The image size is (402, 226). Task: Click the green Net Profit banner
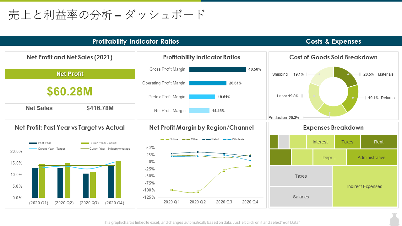70,74
